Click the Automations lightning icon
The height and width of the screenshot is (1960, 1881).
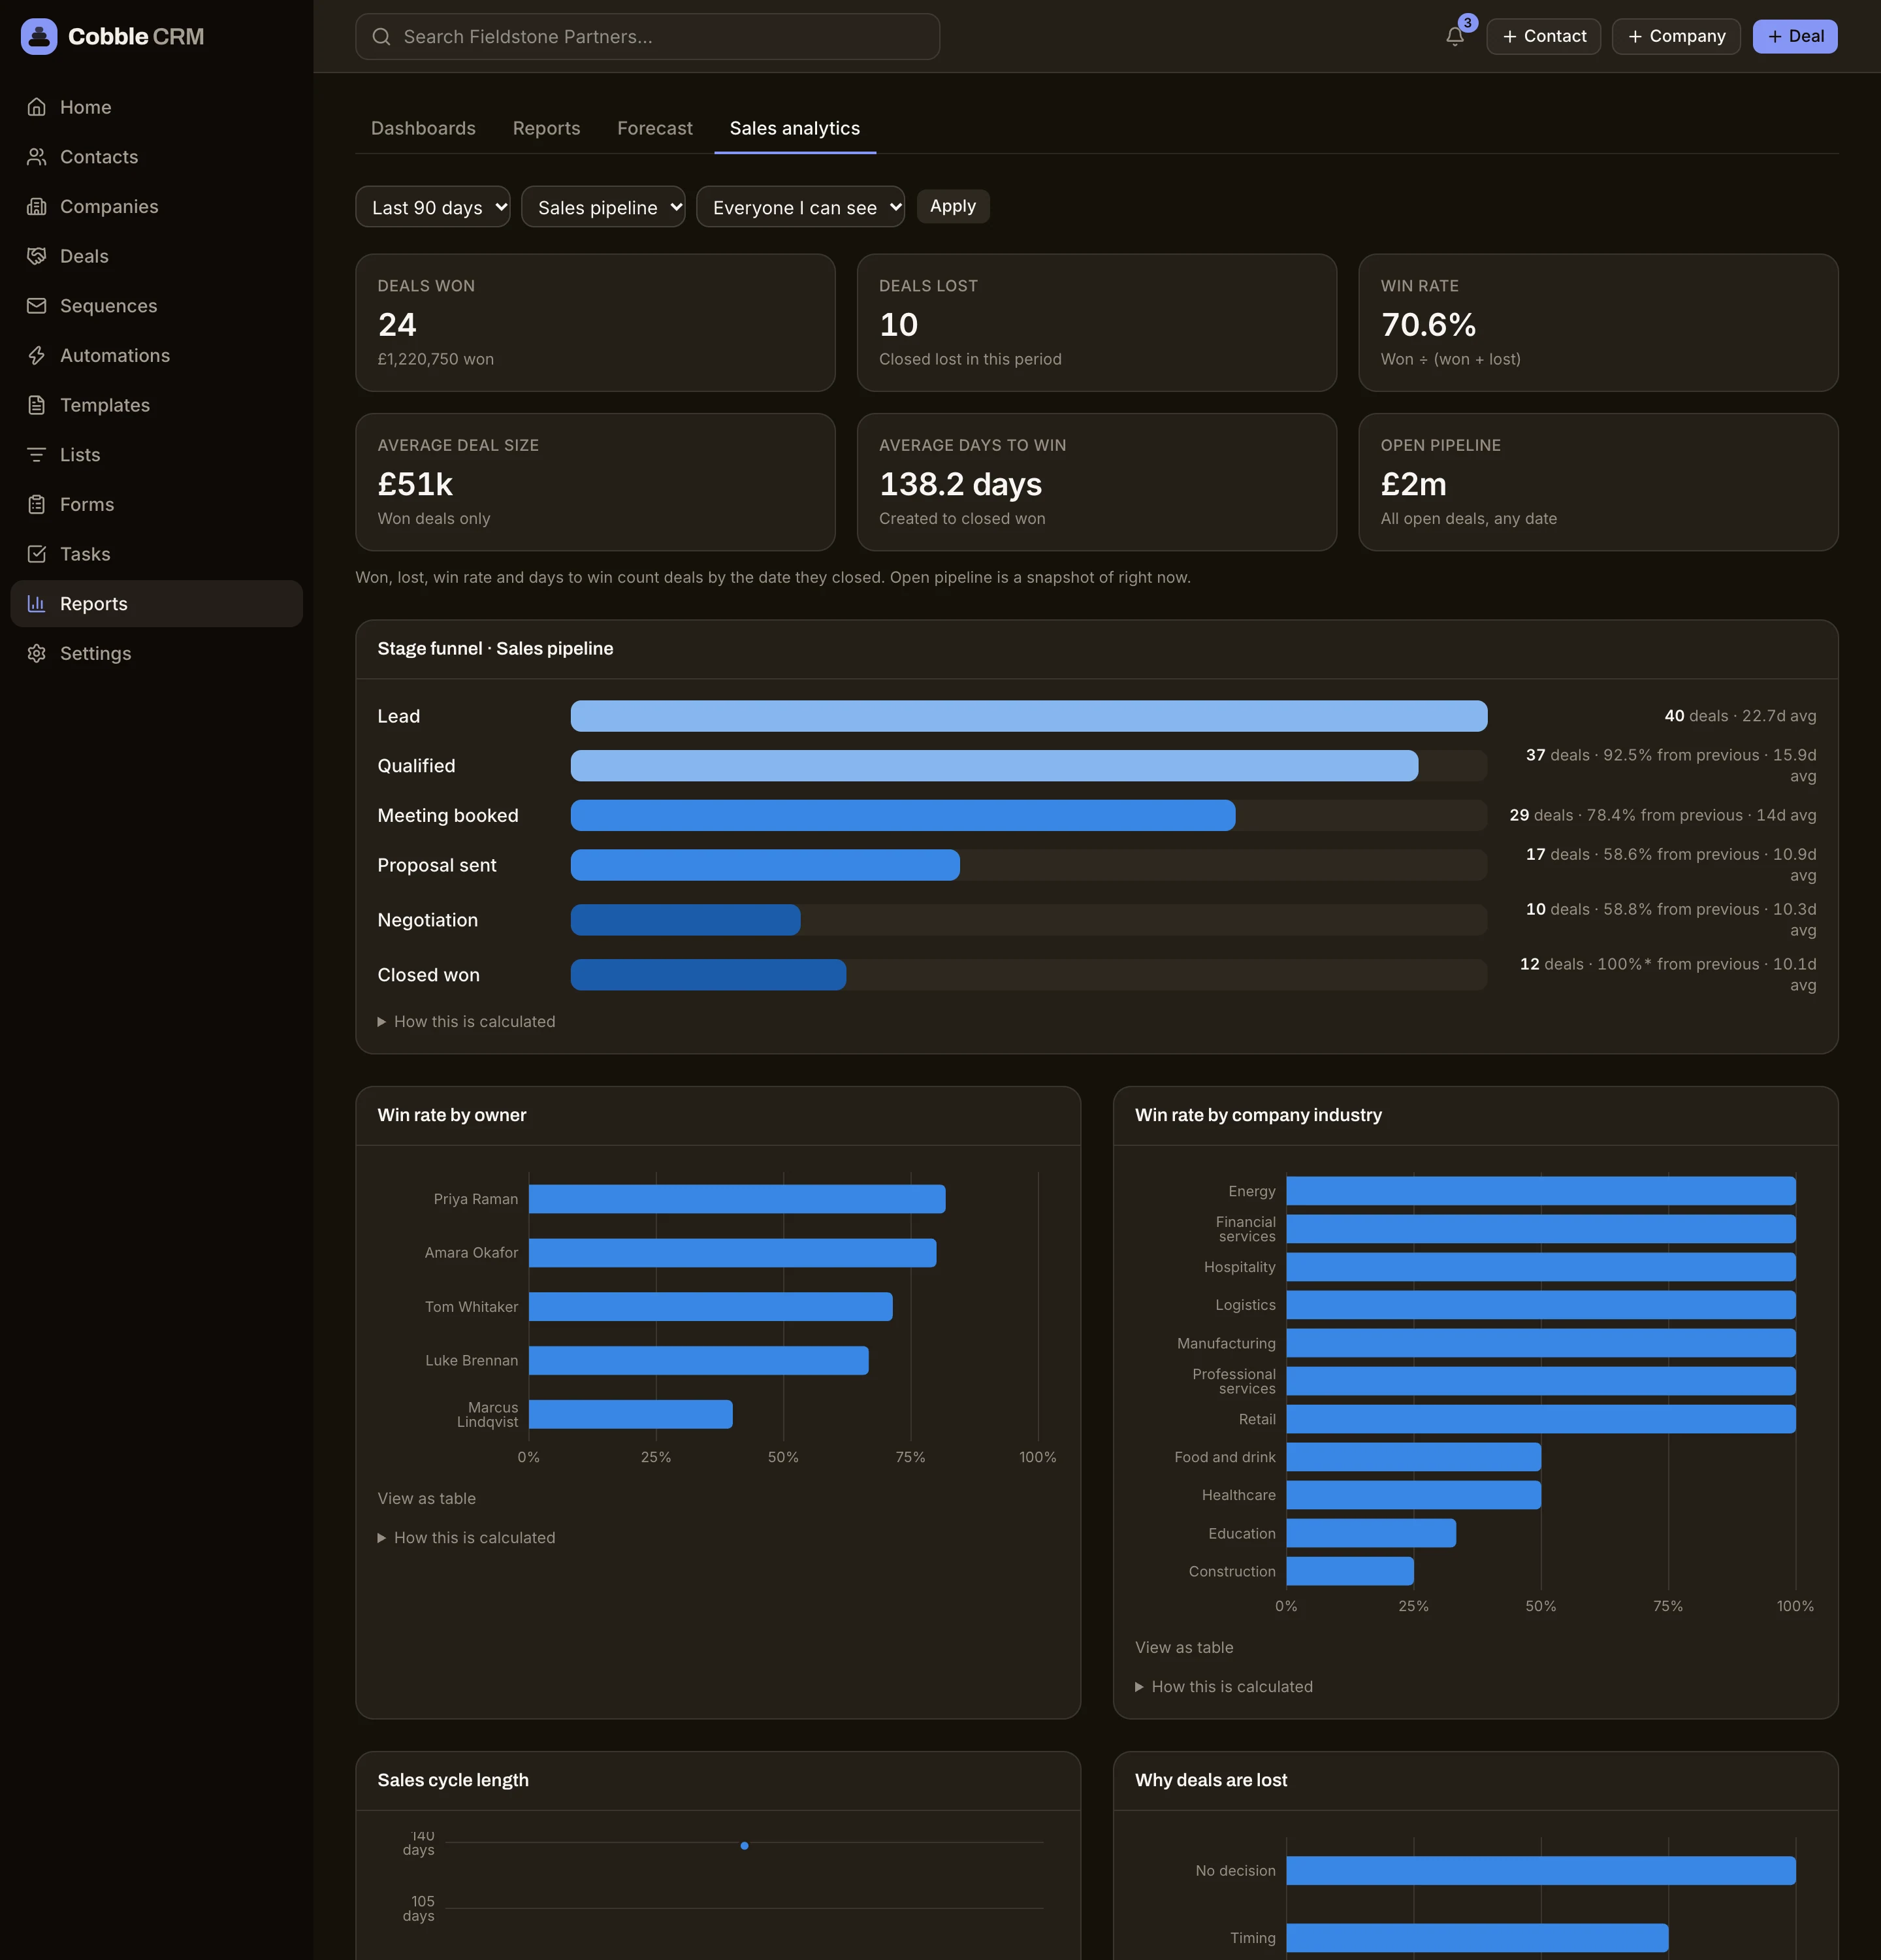(x=37, y=356)
